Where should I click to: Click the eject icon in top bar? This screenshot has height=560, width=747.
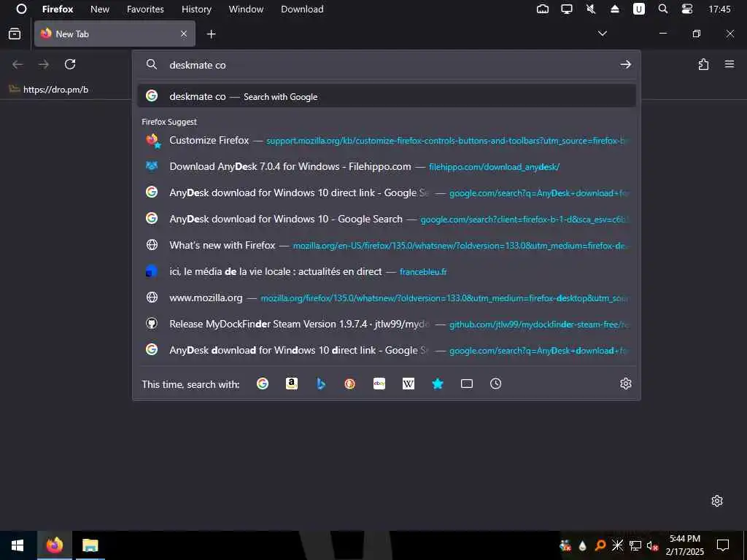click(614, 9)
